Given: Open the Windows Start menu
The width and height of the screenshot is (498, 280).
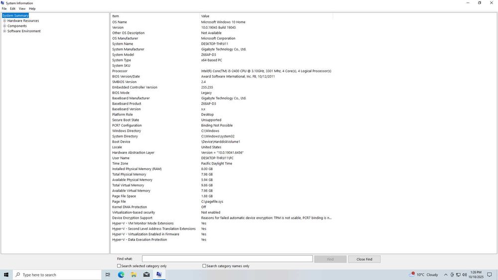Looking at the screenshot, I should click(6, 275).
